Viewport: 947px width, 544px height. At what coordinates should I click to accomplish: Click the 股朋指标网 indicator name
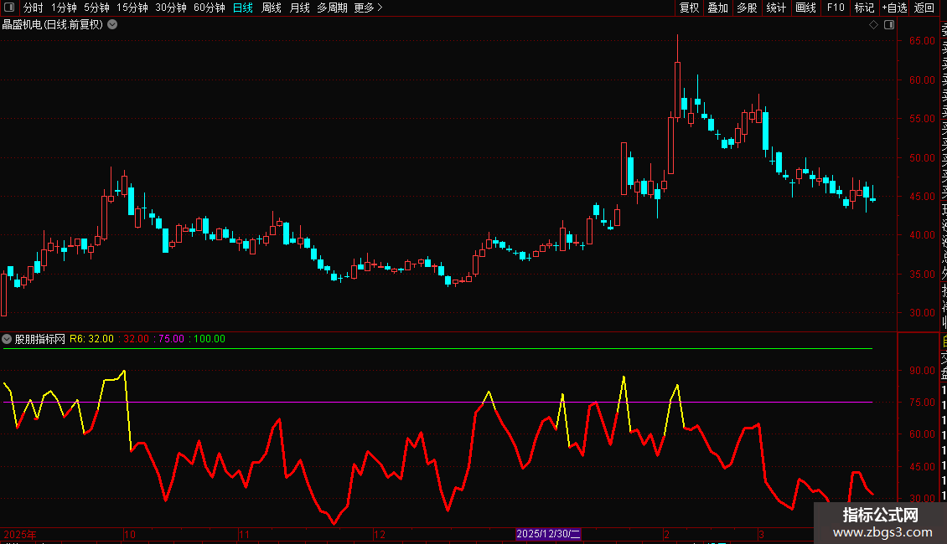(40, 339)
